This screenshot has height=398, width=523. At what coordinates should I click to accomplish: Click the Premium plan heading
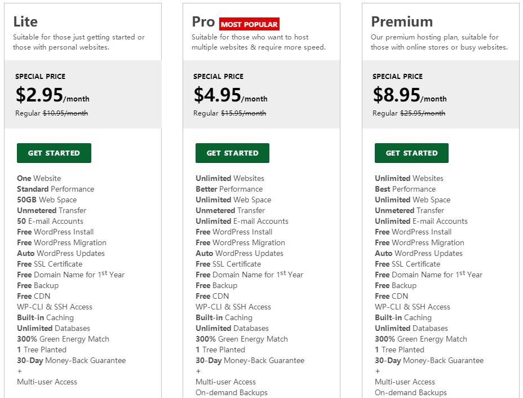coord(402,22)
